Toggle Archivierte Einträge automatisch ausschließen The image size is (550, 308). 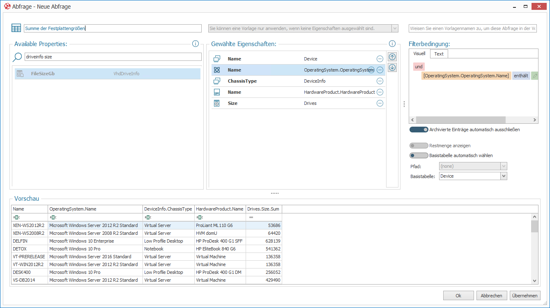(419, 130)
